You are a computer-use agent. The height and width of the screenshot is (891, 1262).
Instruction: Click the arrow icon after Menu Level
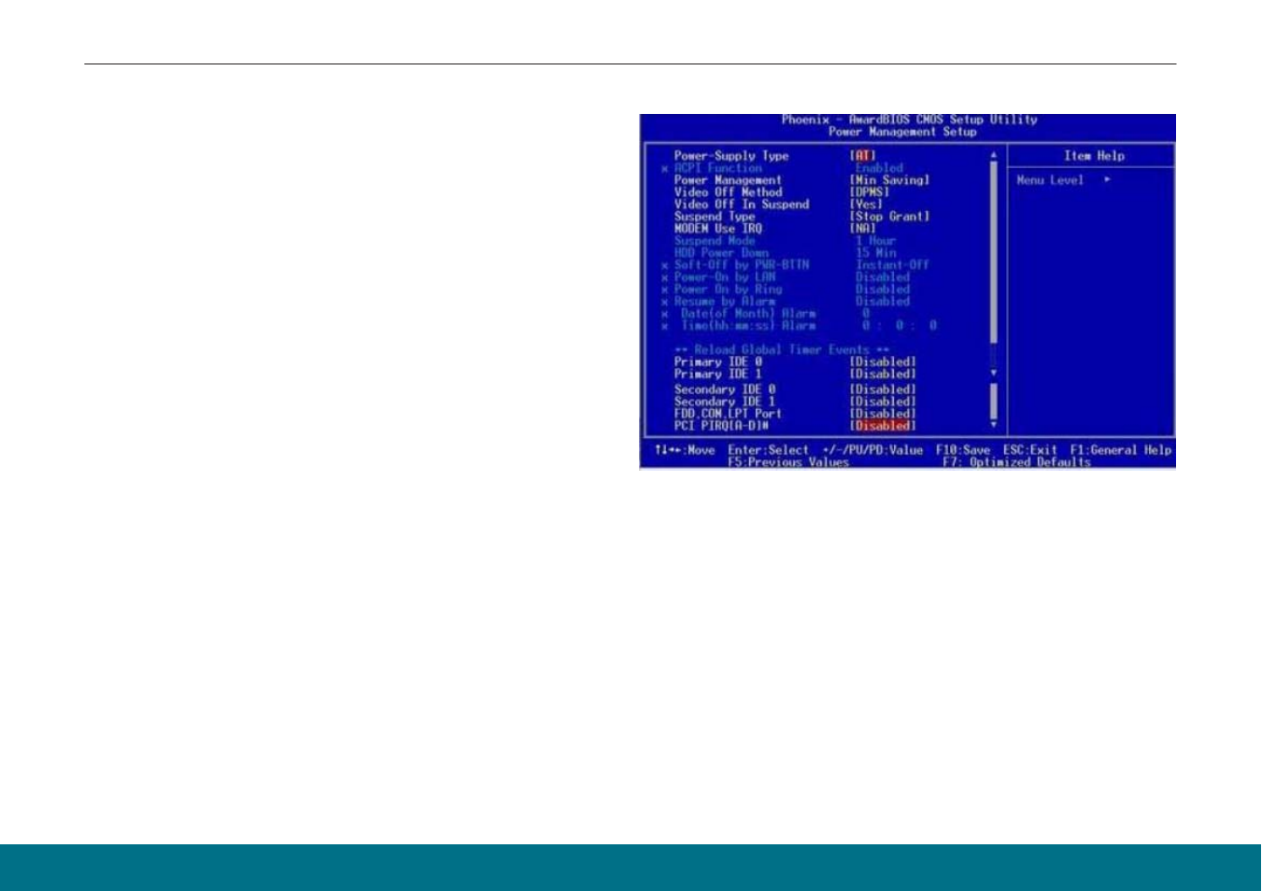(1108, 180)
